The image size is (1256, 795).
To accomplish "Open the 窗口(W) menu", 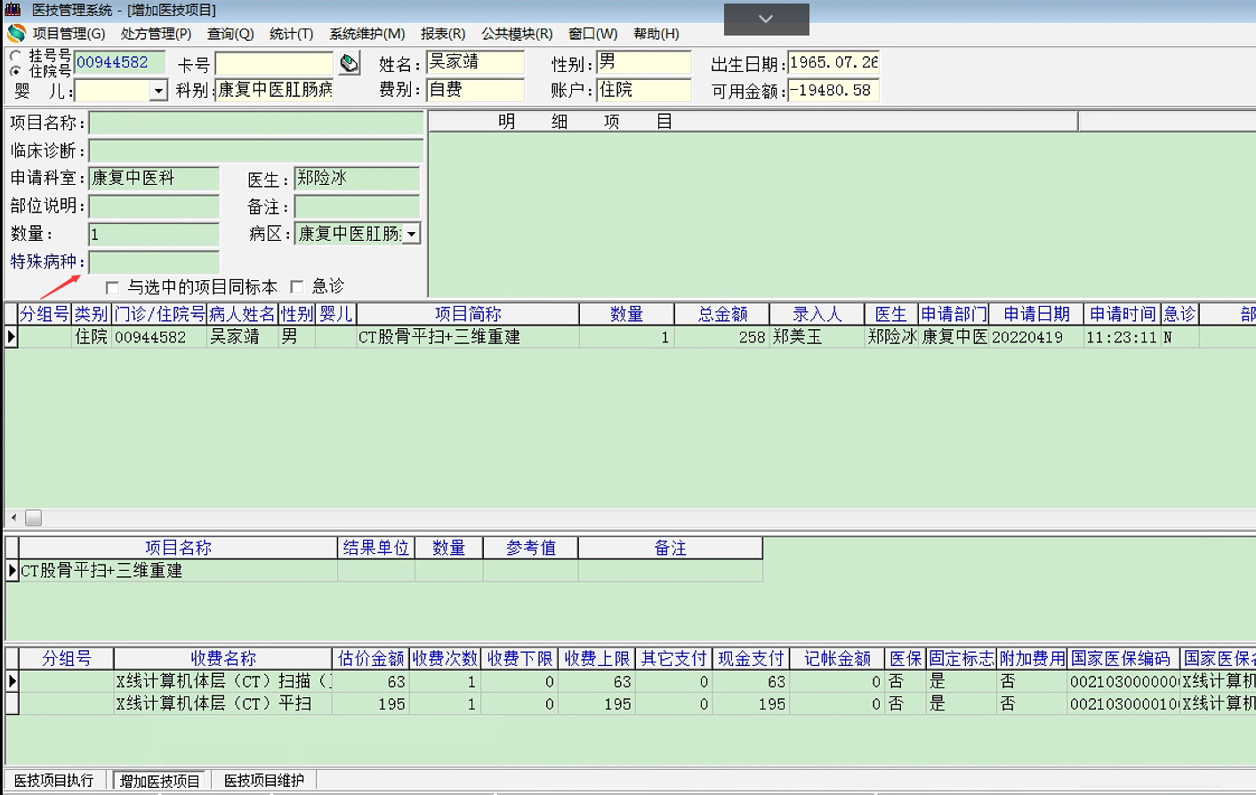I will pyautogui.click(x=592, y=34).
